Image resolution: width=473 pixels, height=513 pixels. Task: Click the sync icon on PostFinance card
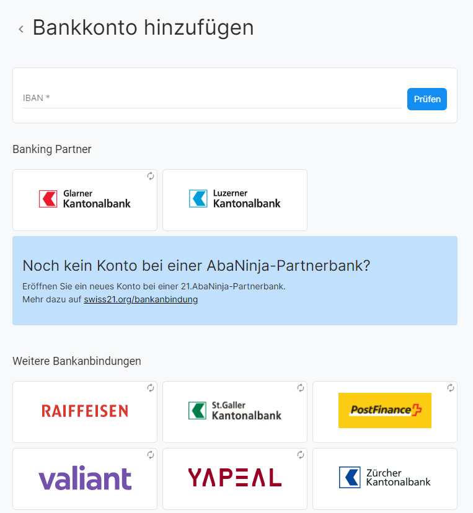(451, 388)
